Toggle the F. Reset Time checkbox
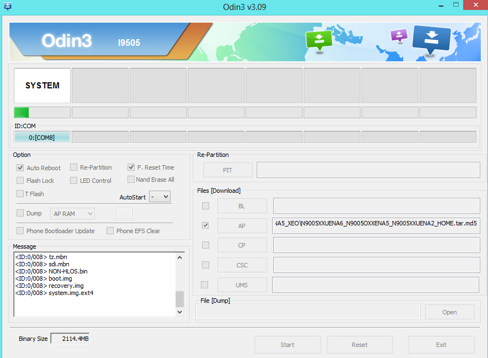Screen dimensions: 488x358 pyautogui.click(x=131, y=167)
